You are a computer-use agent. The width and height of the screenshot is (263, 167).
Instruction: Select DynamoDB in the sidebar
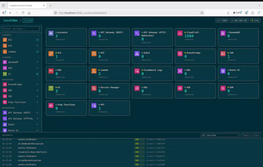[20, 62]
